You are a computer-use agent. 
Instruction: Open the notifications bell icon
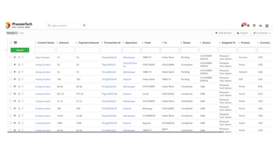click(242, 26)
